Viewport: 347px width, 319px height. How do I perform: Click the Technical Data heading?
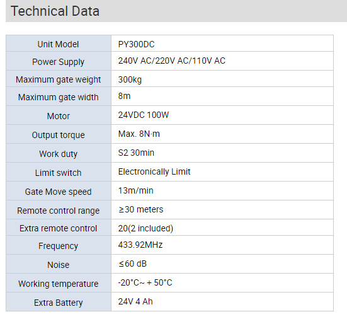55,11
